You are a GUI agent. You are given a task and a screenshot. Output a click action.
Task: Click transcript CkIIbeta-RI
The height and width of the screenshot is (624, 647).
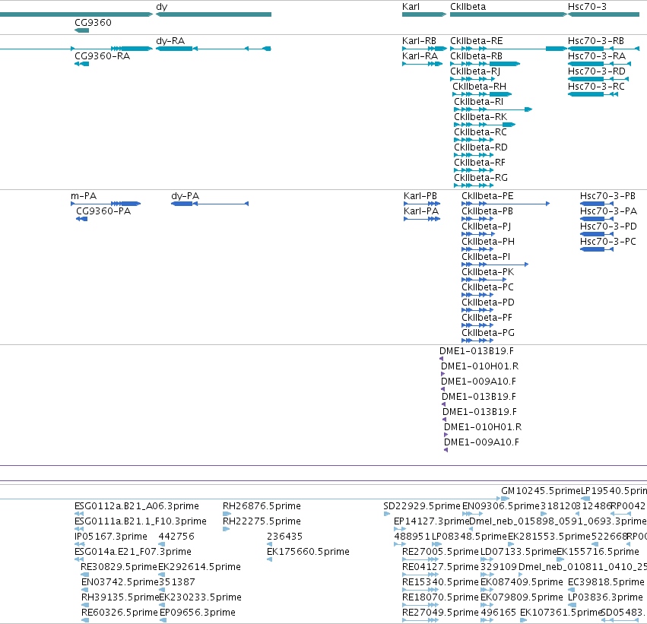(478, 102)
